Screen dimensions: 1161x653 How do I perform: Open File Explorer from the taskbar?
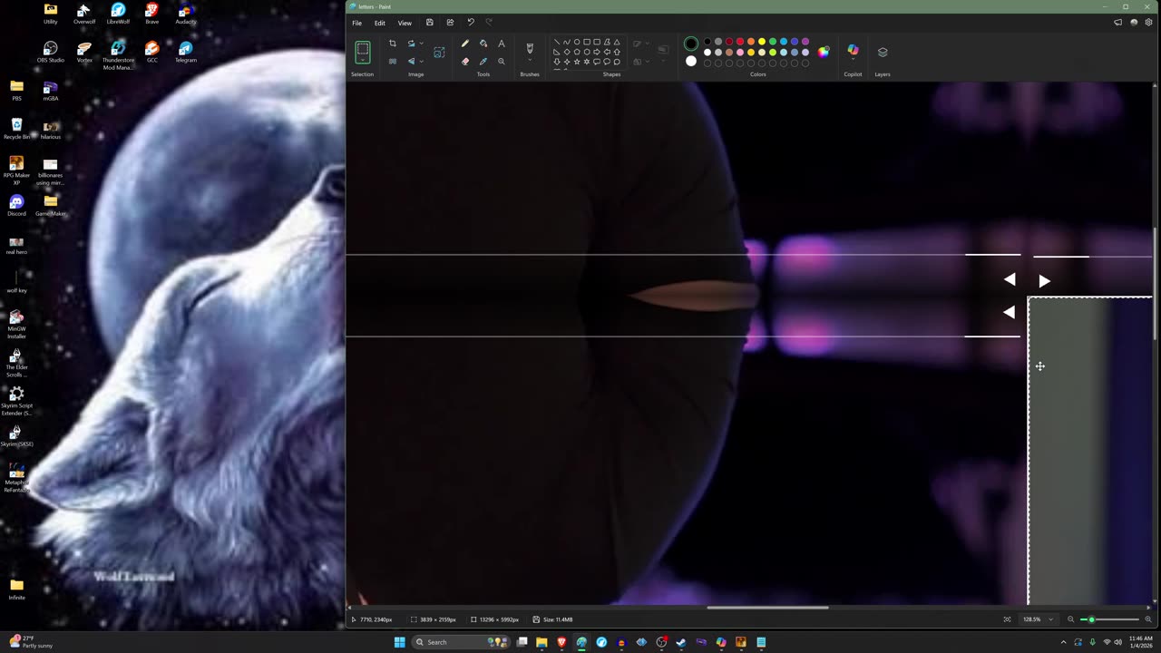click(x=541, y=642)
